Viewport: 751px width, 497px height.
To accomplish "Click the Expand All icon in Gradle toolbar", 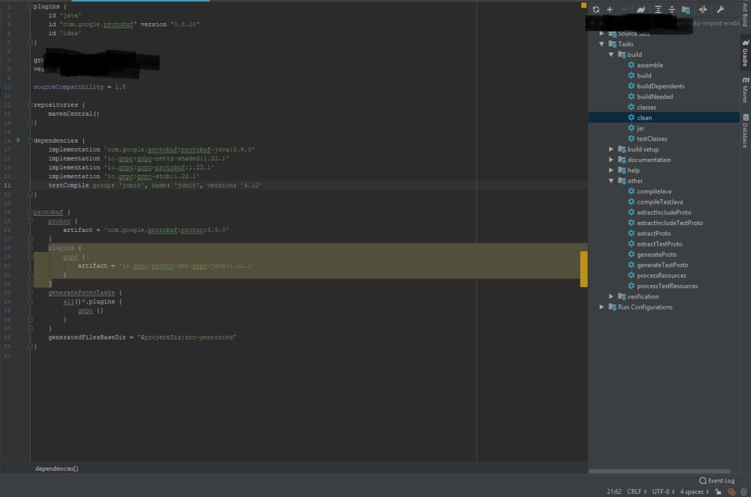I will coord(658,9).
